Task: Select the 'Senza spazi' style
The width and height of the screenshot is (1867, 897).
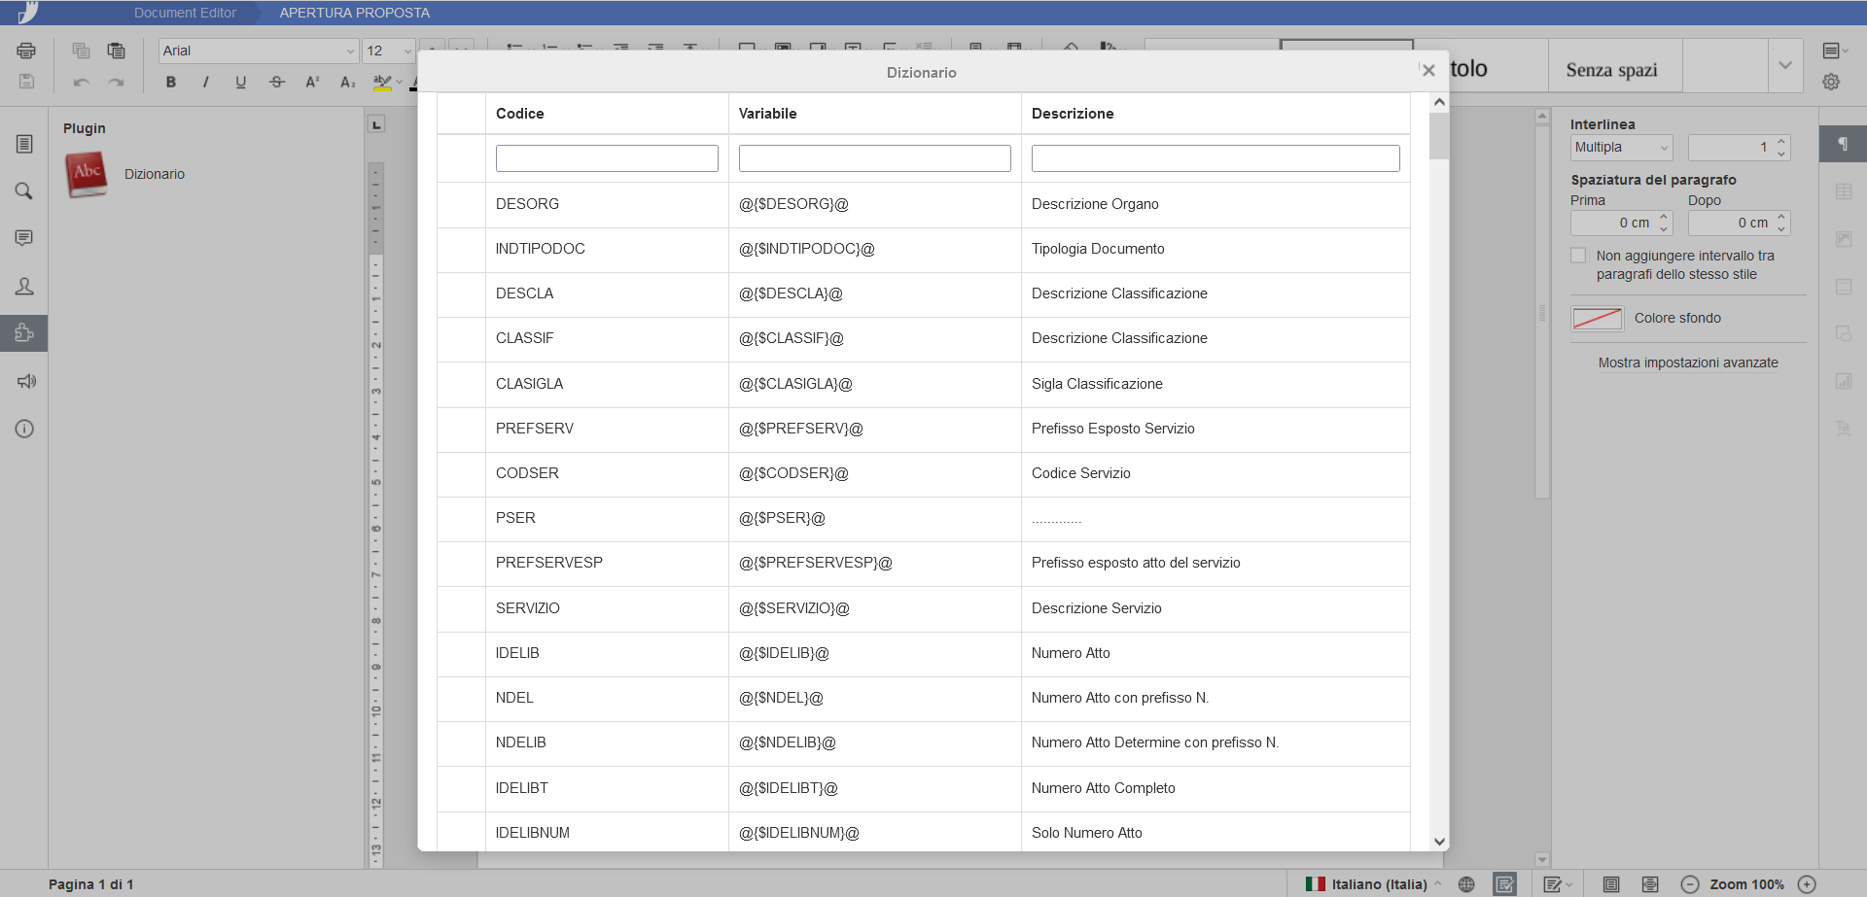Action: click(x=1611, y=70)
